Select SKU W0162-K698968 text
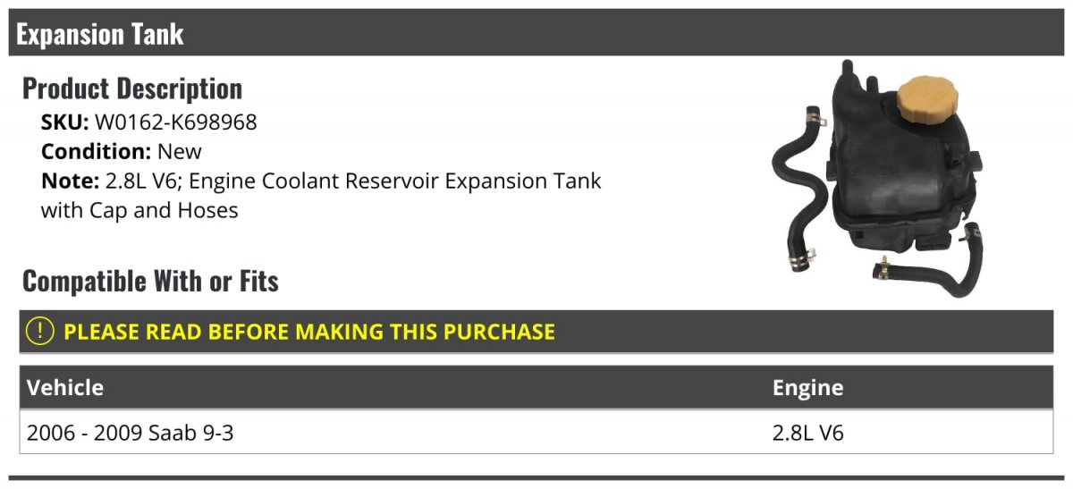Viewport: 1073px width, 489px height. coord(149,122)
